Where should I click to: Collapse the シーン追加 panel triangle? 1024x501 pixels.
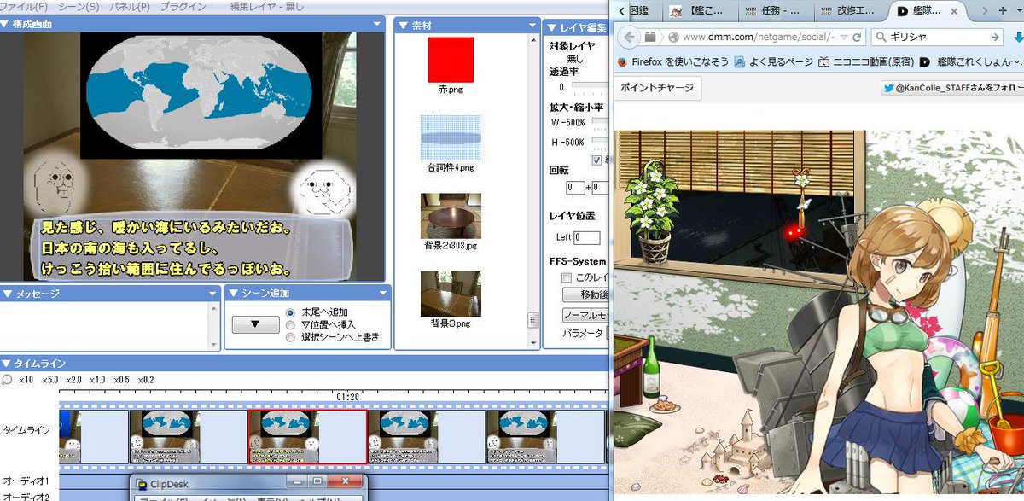pyautogui.click(x=234, y=293)
